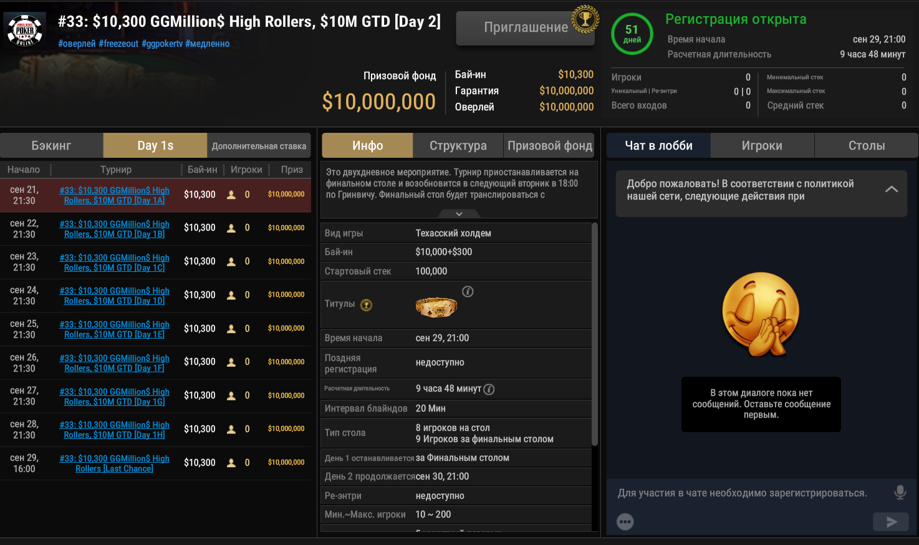Image resolution: width=919 pixels, height=545 pixels.
Task: Click info icon beside 9 часа 48 минут
Action: point(489,389)
